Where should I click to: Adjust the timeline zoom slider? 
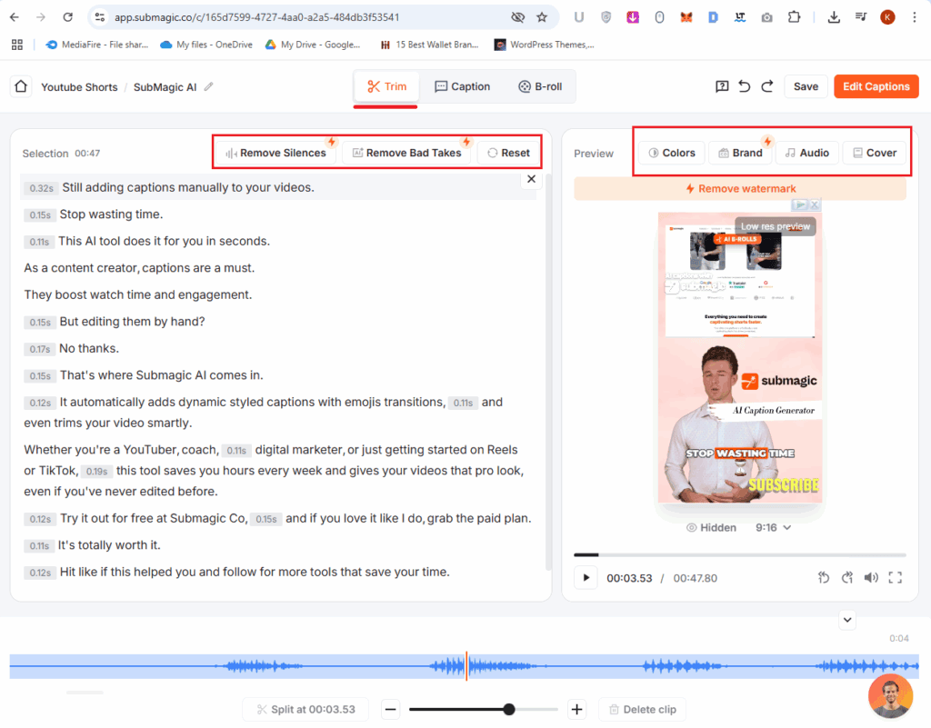pyautogui.click(x=509, y=710)
